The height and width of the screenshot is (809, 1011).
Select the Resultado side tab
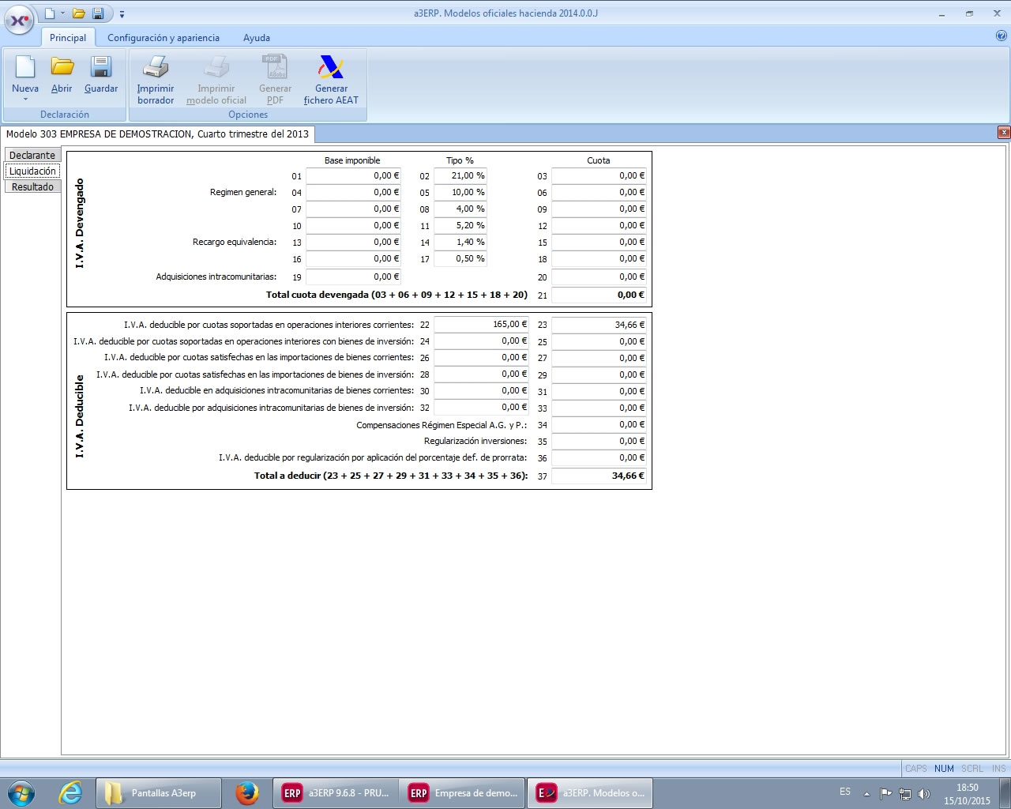pyautogui.click(x=32, y=186)
